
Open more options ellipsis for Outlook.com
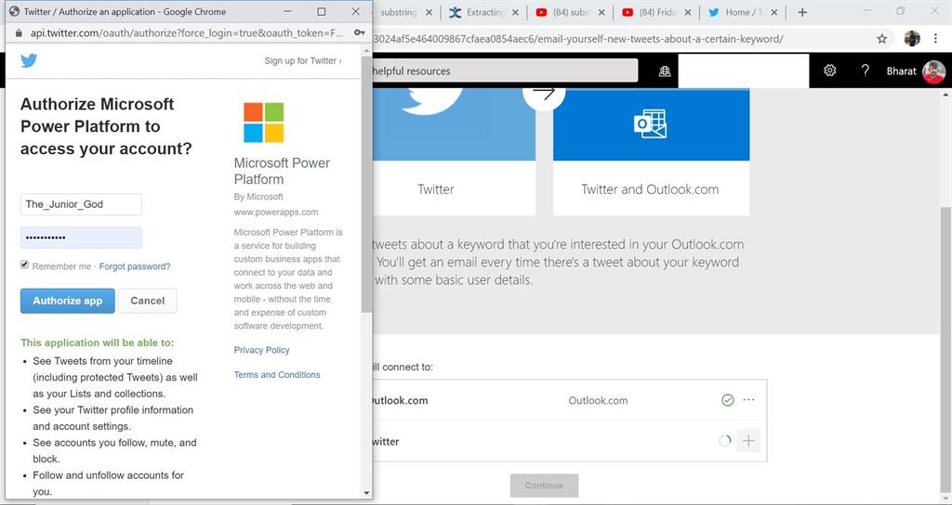point(748,399)
